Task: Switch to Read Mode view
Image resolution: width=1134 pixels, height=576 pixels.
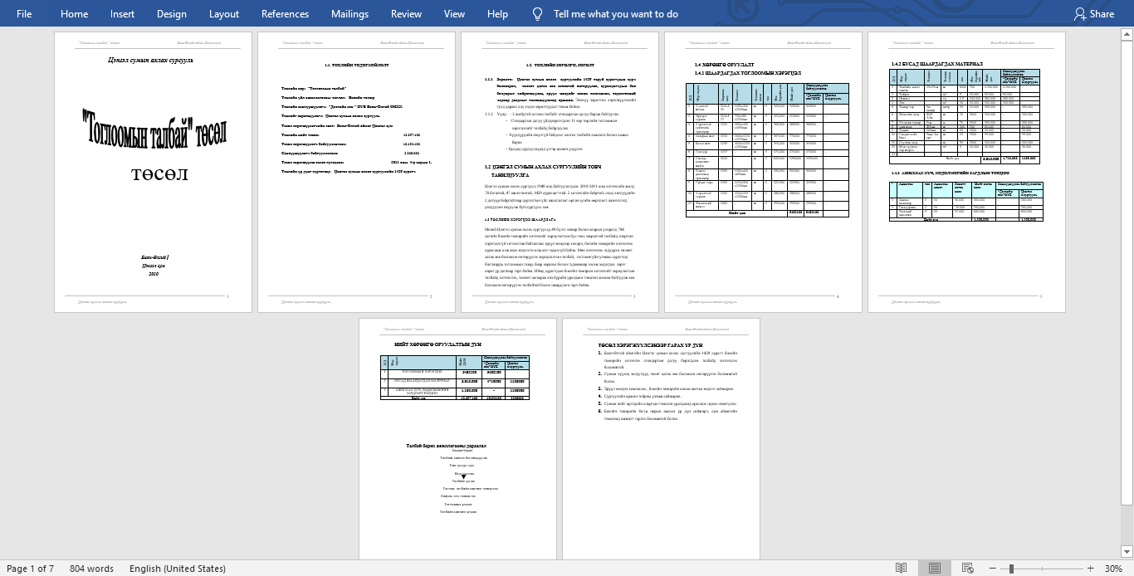Action: tap(901, 569)
